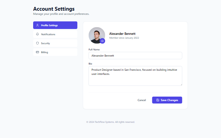
Task: Click the floppy disk icon in Save Changes
Action: [x=158, y=100]
